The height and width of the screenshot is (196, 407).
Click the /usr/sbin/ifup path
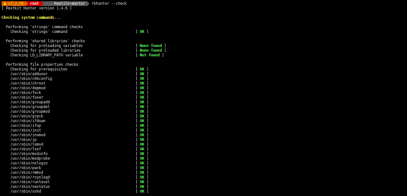pyautogui.click(x=26, y=126)
